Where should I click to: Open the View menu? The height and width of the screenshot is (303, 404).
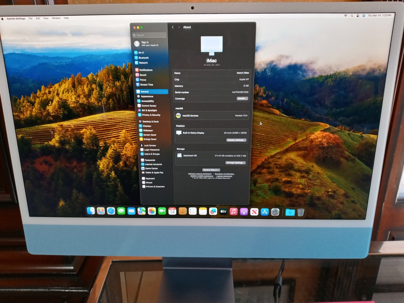pyautogui.click(x=46, y=18)
